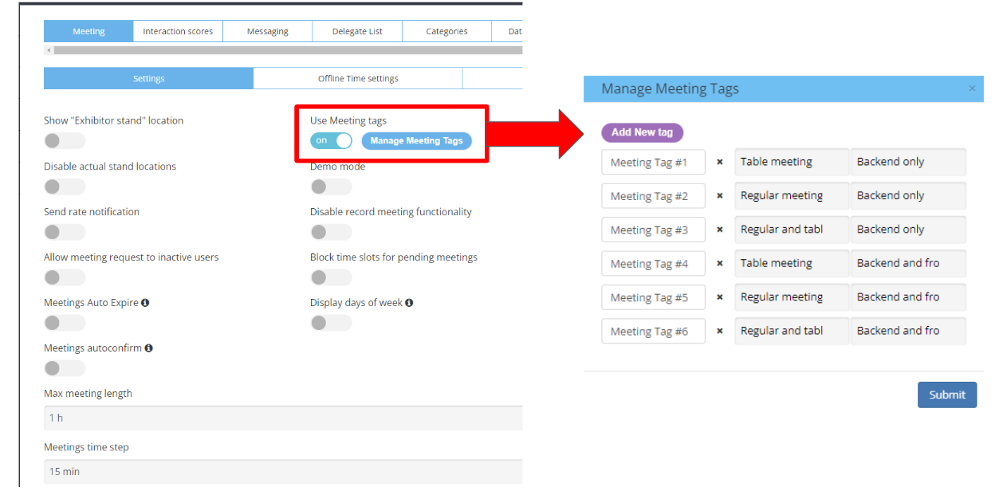This screenshot has width=1007, height=491.
Task: Open the Display days of week info icon
Action: 409,303
